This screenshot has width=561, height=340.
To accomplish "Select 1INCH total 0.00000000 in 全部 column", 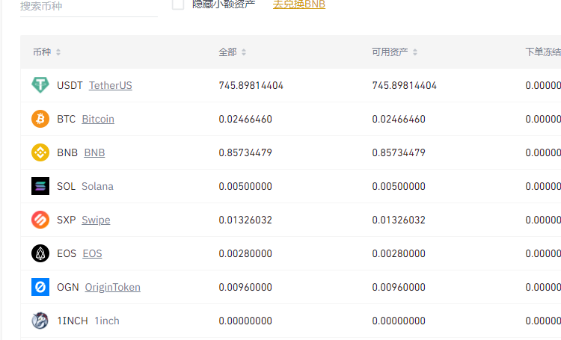I will 245,321.
